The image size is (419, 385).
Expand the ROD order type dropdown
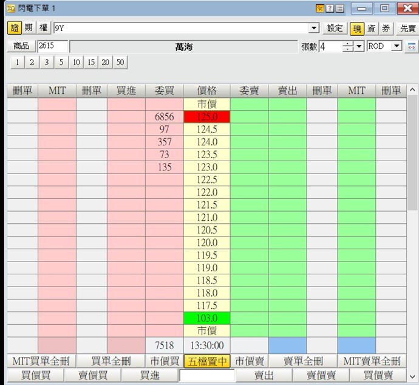coord(397,46)
